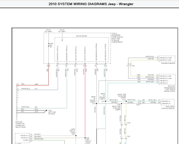Click 'HOT AT ALL TIMES' above the fuse
The height and width of the screenshot is (144, 179).
[48, 31]
